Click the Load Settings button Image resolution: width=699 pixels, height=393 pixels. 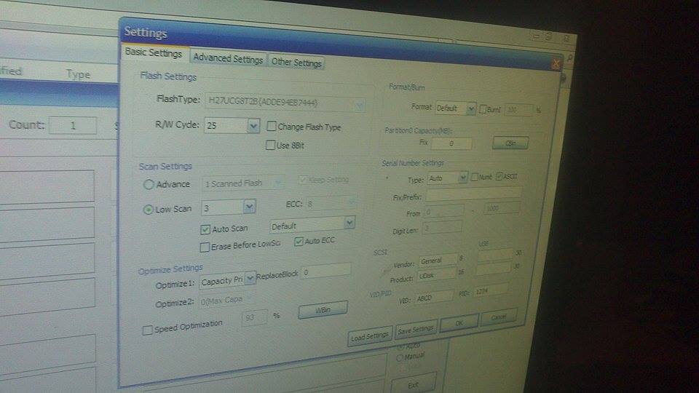point(370,337)
